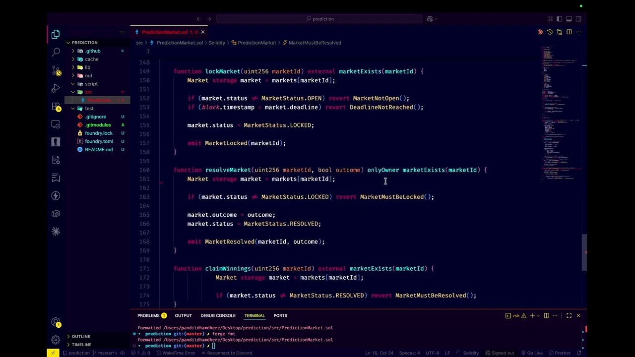
Task: Go forward using the navigation arrow
Action: coord(209,19)
